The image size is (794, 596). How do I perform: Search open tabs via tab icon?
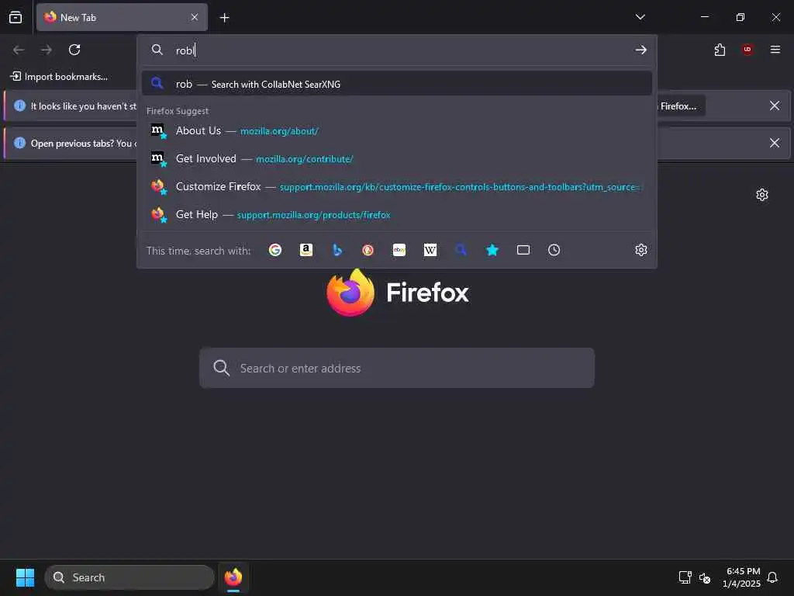(523, 250)
